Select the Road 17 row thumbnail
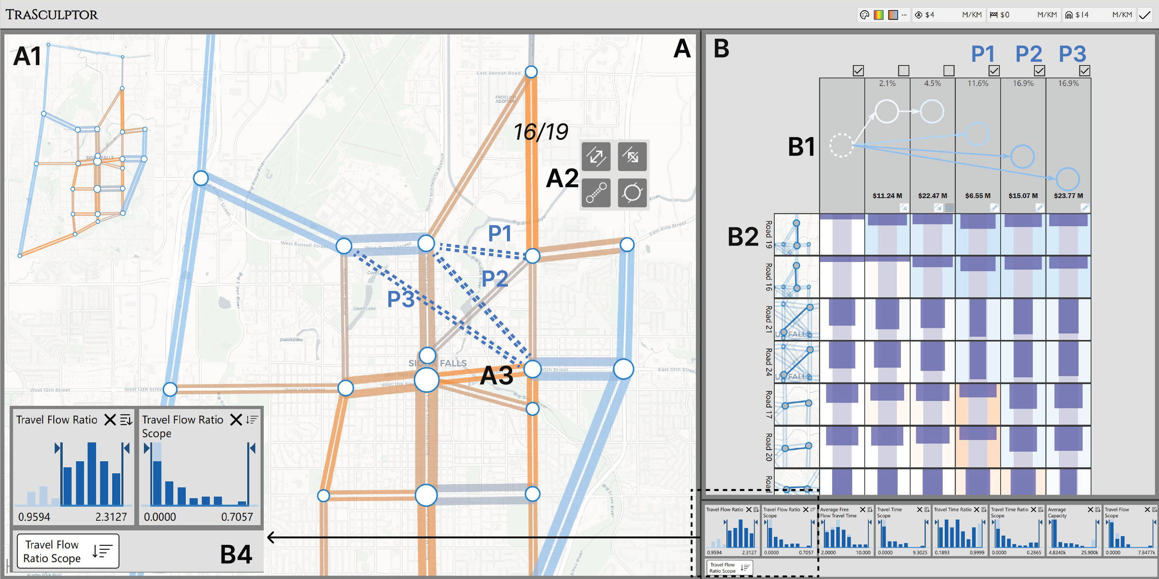Screen dimensions: 1159x579 coord(796,404)
